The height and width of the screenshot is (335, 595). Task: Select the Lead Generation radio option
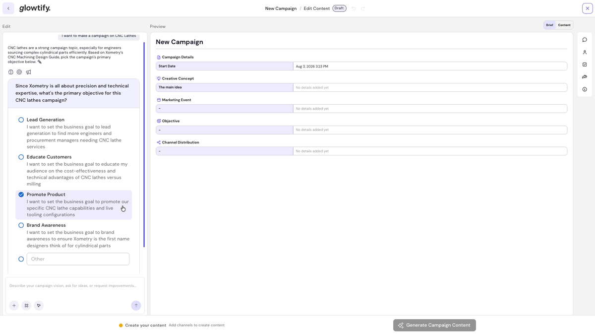pyautogui.click(x=21, y=120)
